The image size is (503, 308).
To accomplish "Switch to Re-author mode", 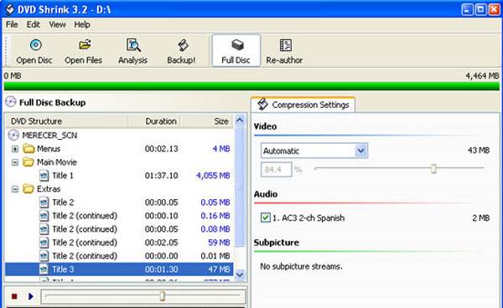I will coord(284,51).
